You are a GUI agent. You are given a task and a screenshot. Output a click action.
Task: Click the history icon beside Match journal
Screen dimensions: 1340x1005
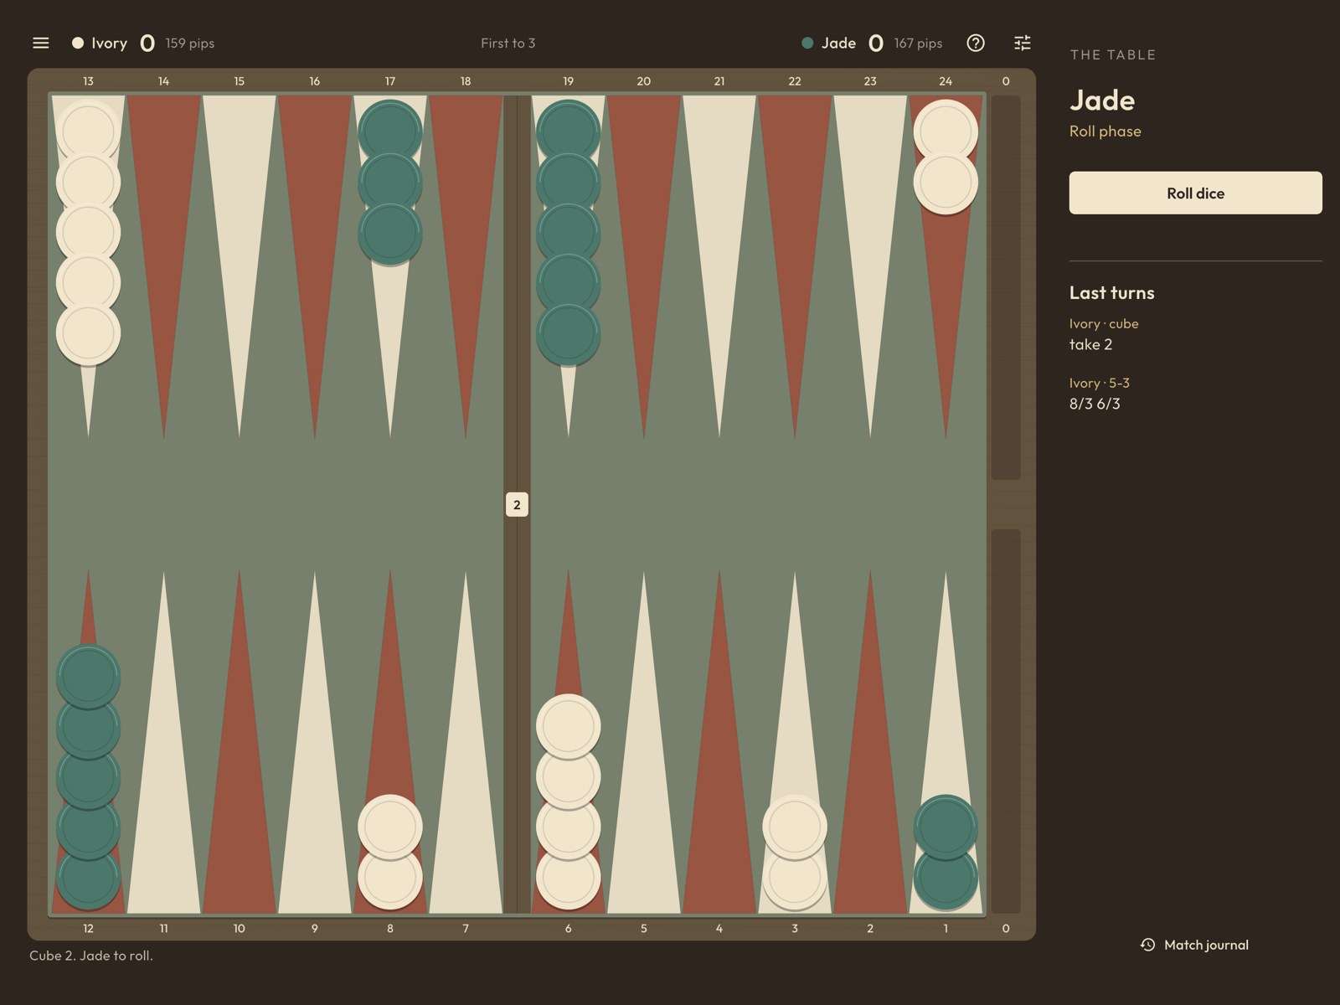pos(1147,945)
